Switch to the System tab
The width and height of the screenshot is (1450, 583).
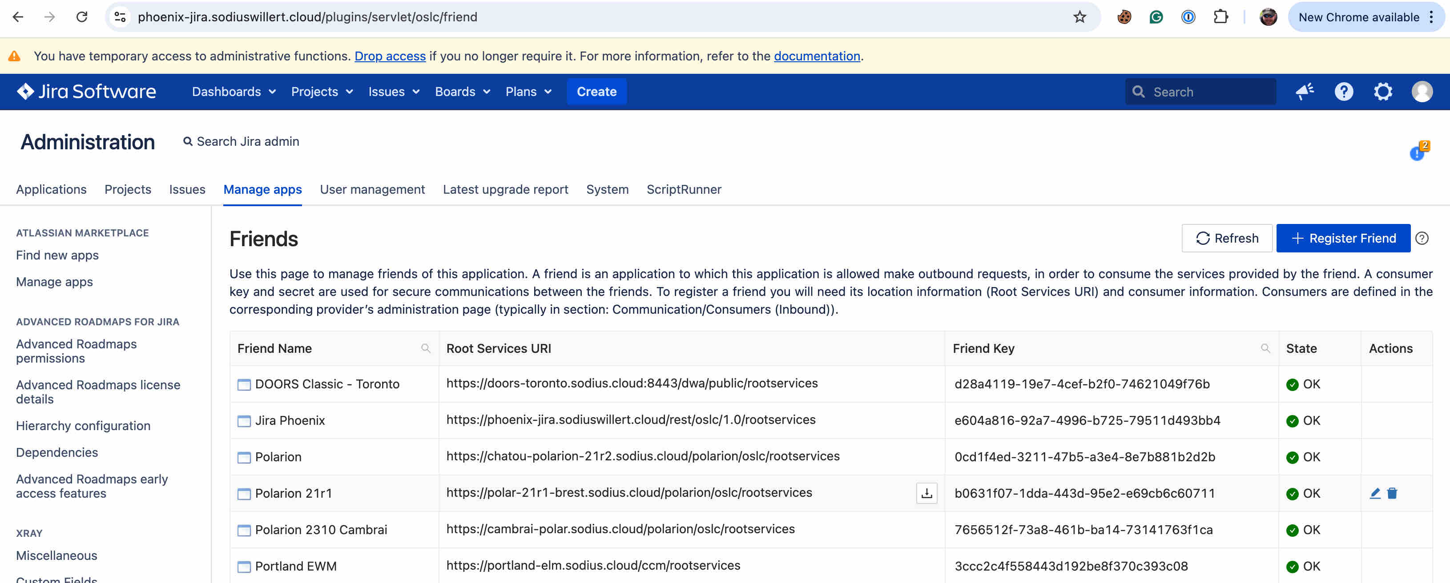point(607,189)
